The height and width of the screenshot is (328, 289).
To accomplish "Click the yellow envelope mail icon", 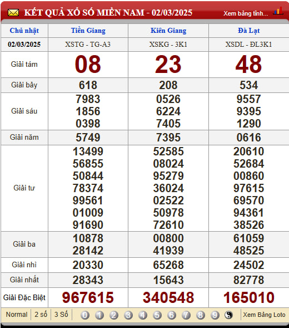I will 13,13.
